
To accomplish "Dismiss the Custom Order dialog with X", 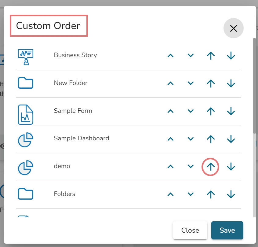I will (x=234, y=28).
